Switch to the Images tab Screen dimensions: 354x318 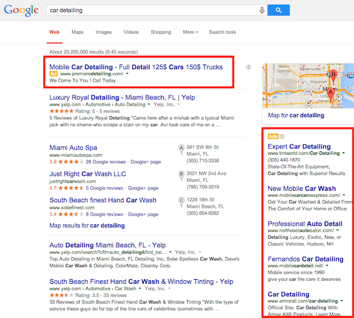(103, 32)
